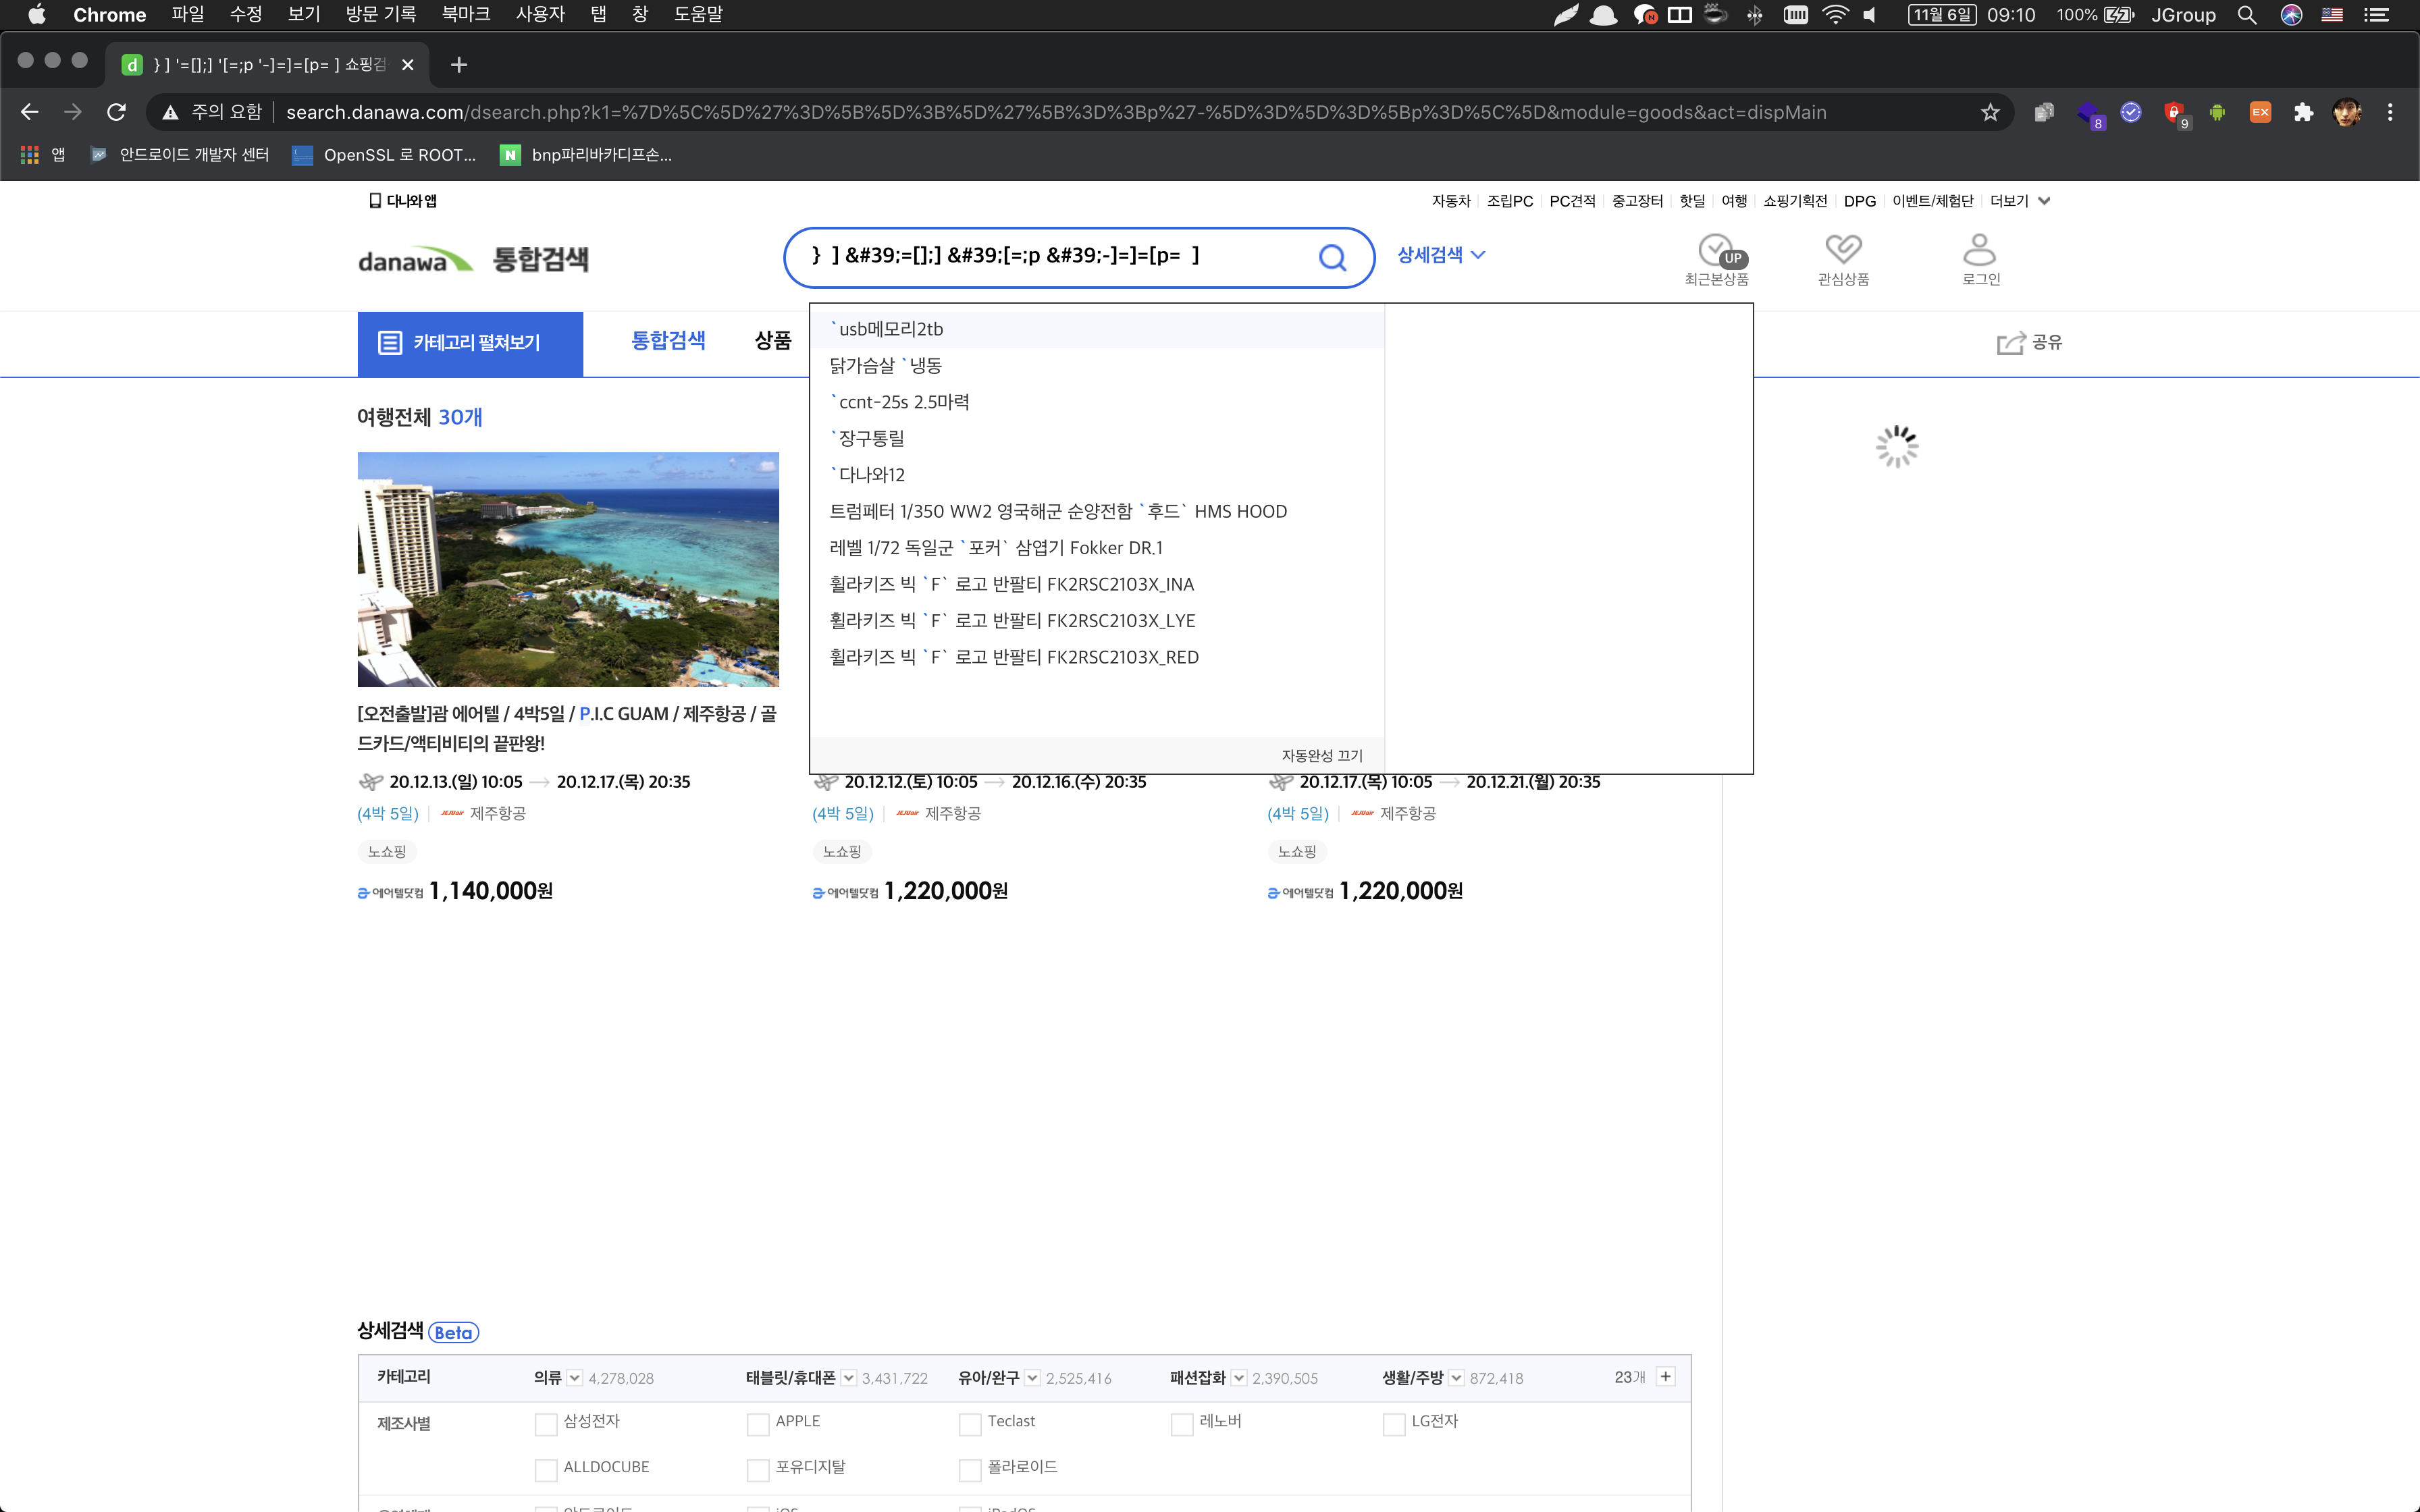Click the 로그인 user icon

[1979, 250]
